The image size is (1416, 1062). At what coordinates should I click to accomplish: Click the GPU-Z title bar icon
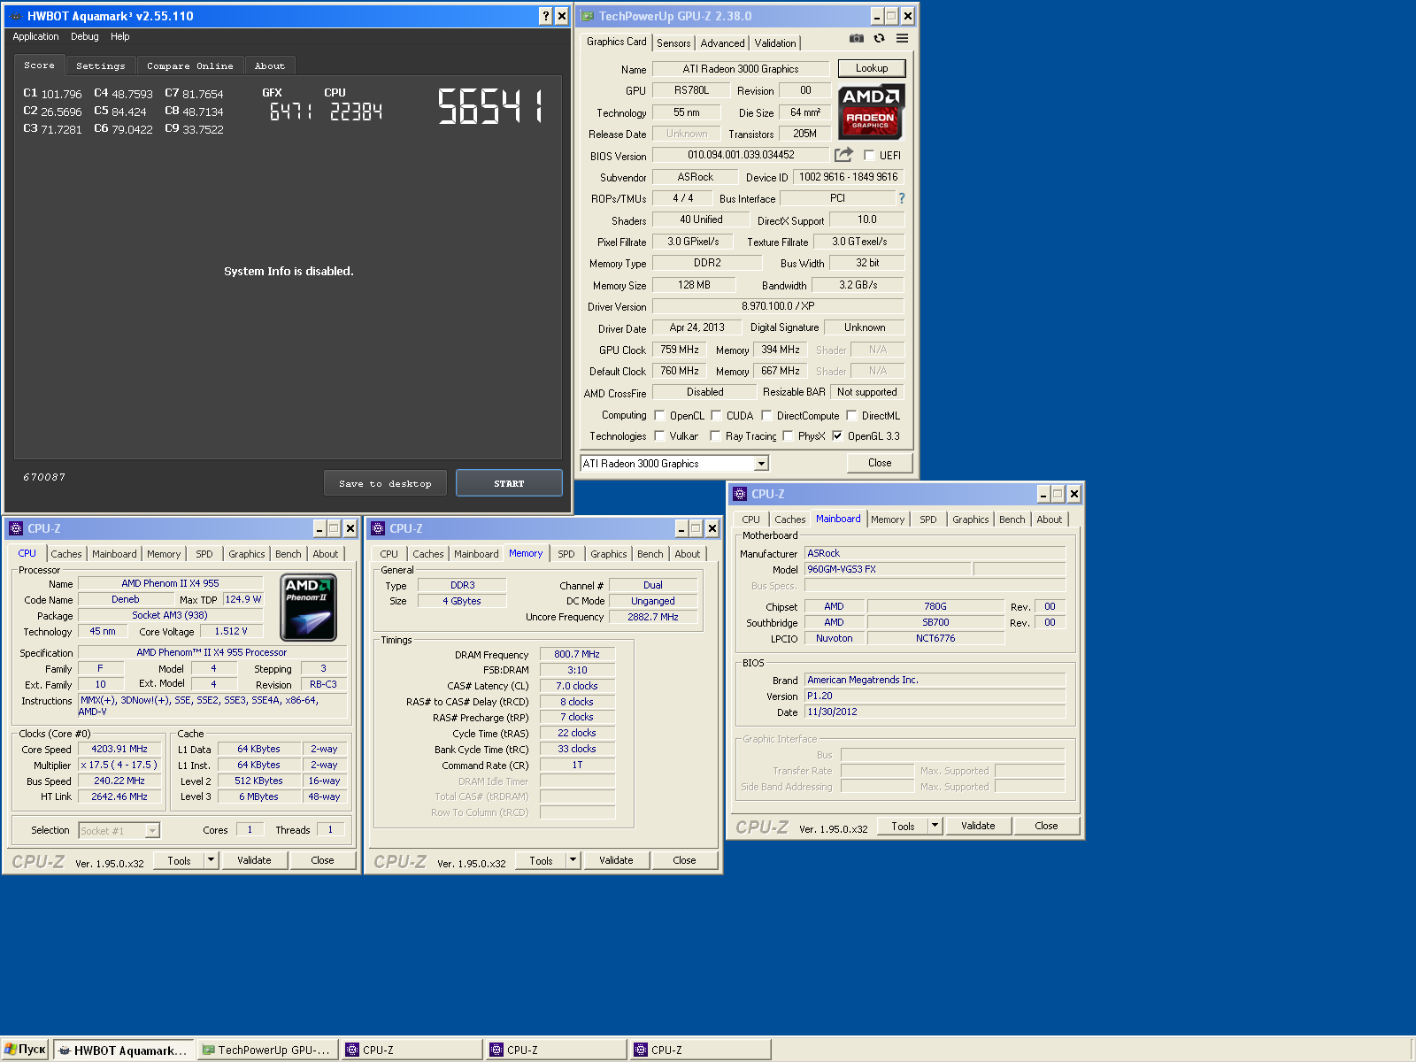[x=588, y=16]
